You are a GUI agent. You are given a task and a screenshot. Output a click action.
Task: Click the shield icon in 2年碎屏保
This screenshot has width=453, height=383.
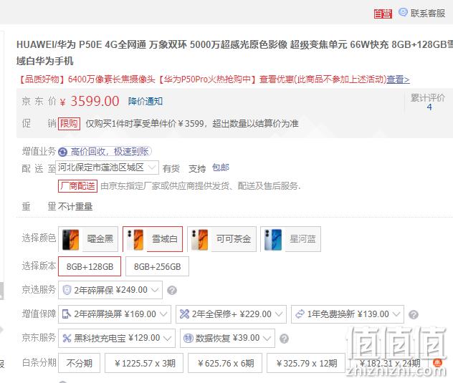pos(67,290)
